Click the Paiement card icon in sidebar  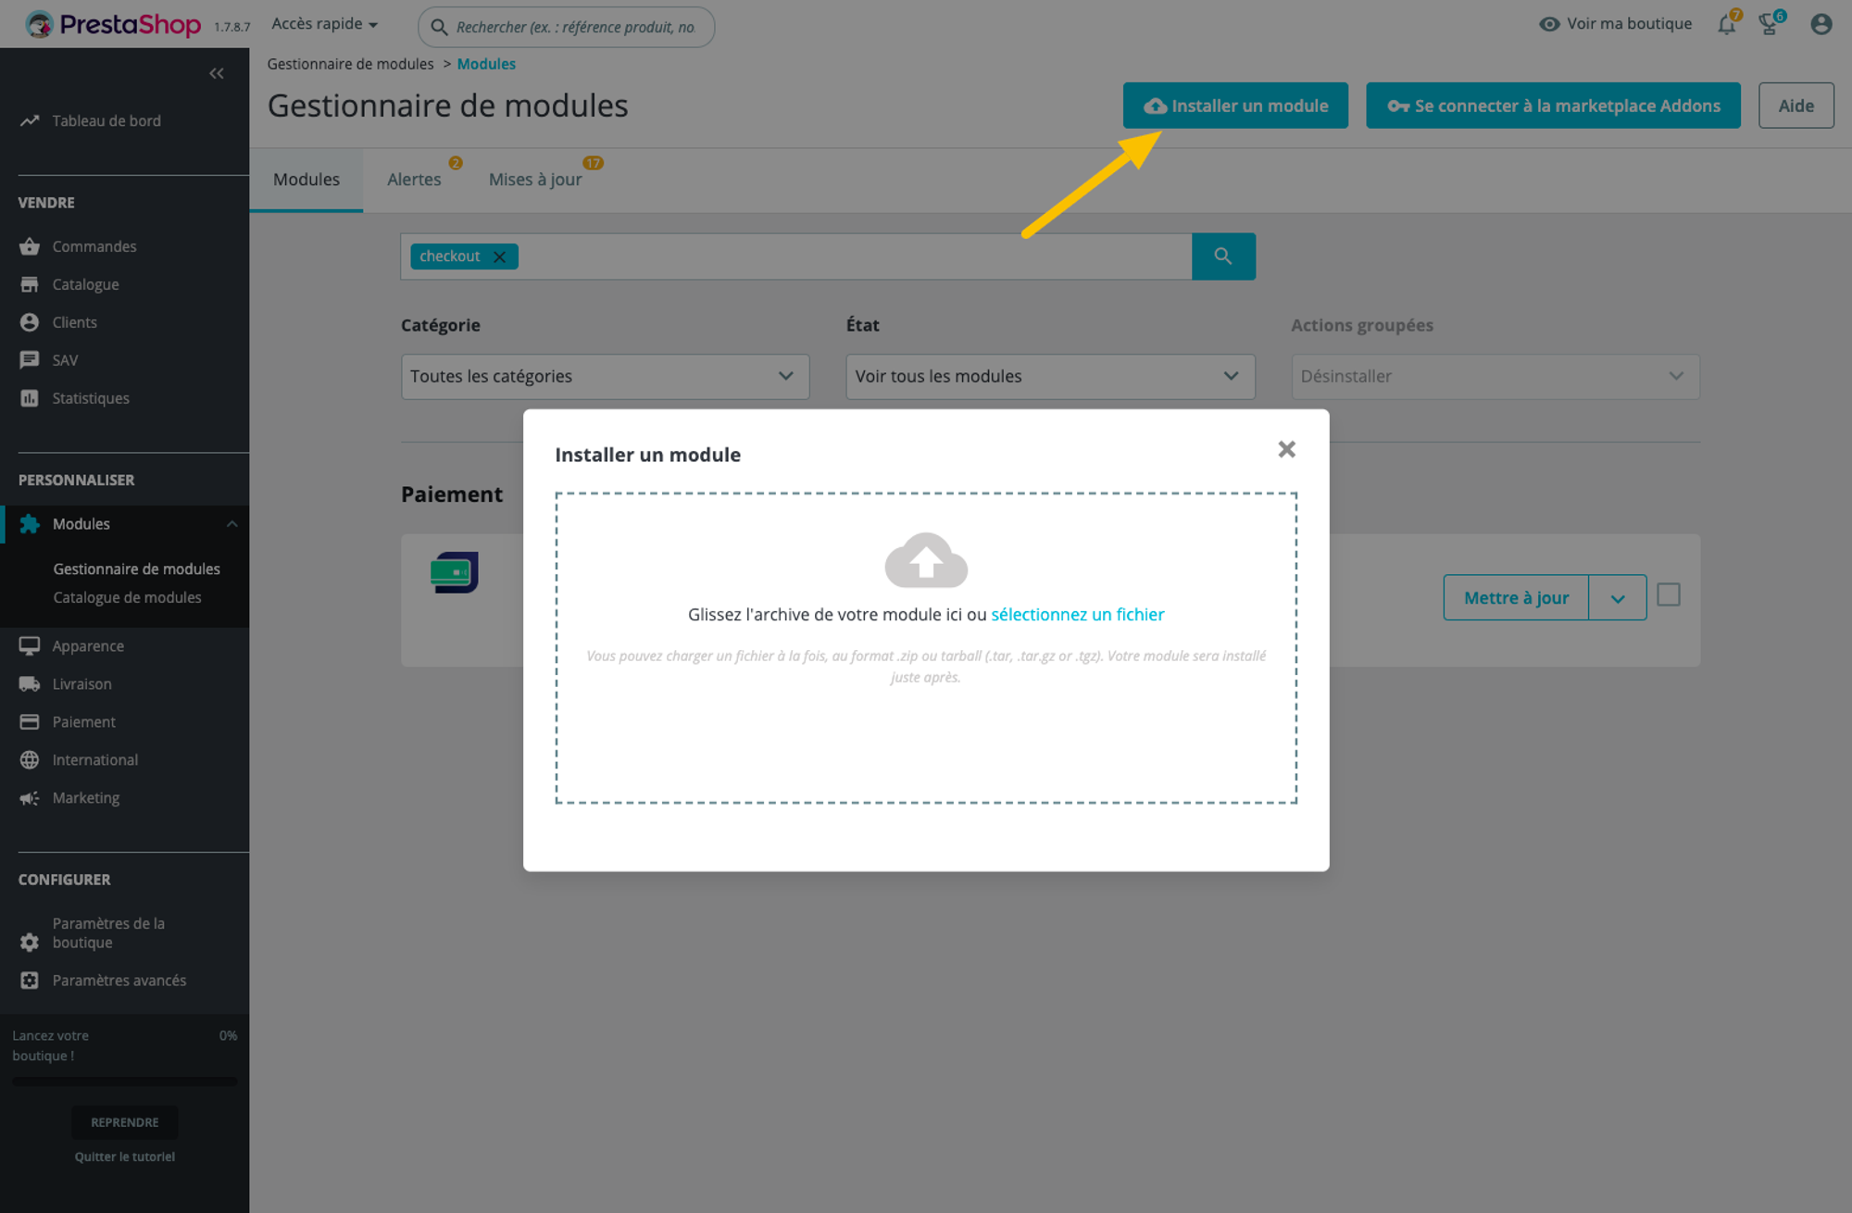point(30,722)
